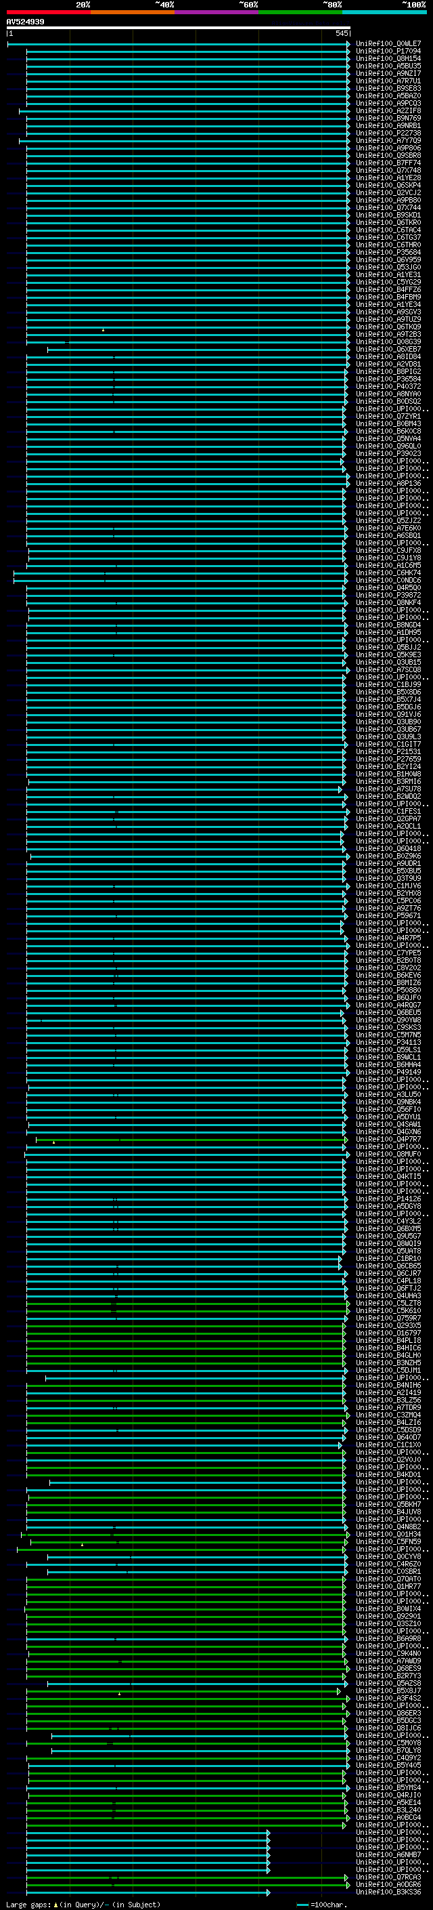The width and height of the screenshot is (433, 1910).
Task: Select the UniRef100_Q53JG0 label
Action: (x=388, y=267)
